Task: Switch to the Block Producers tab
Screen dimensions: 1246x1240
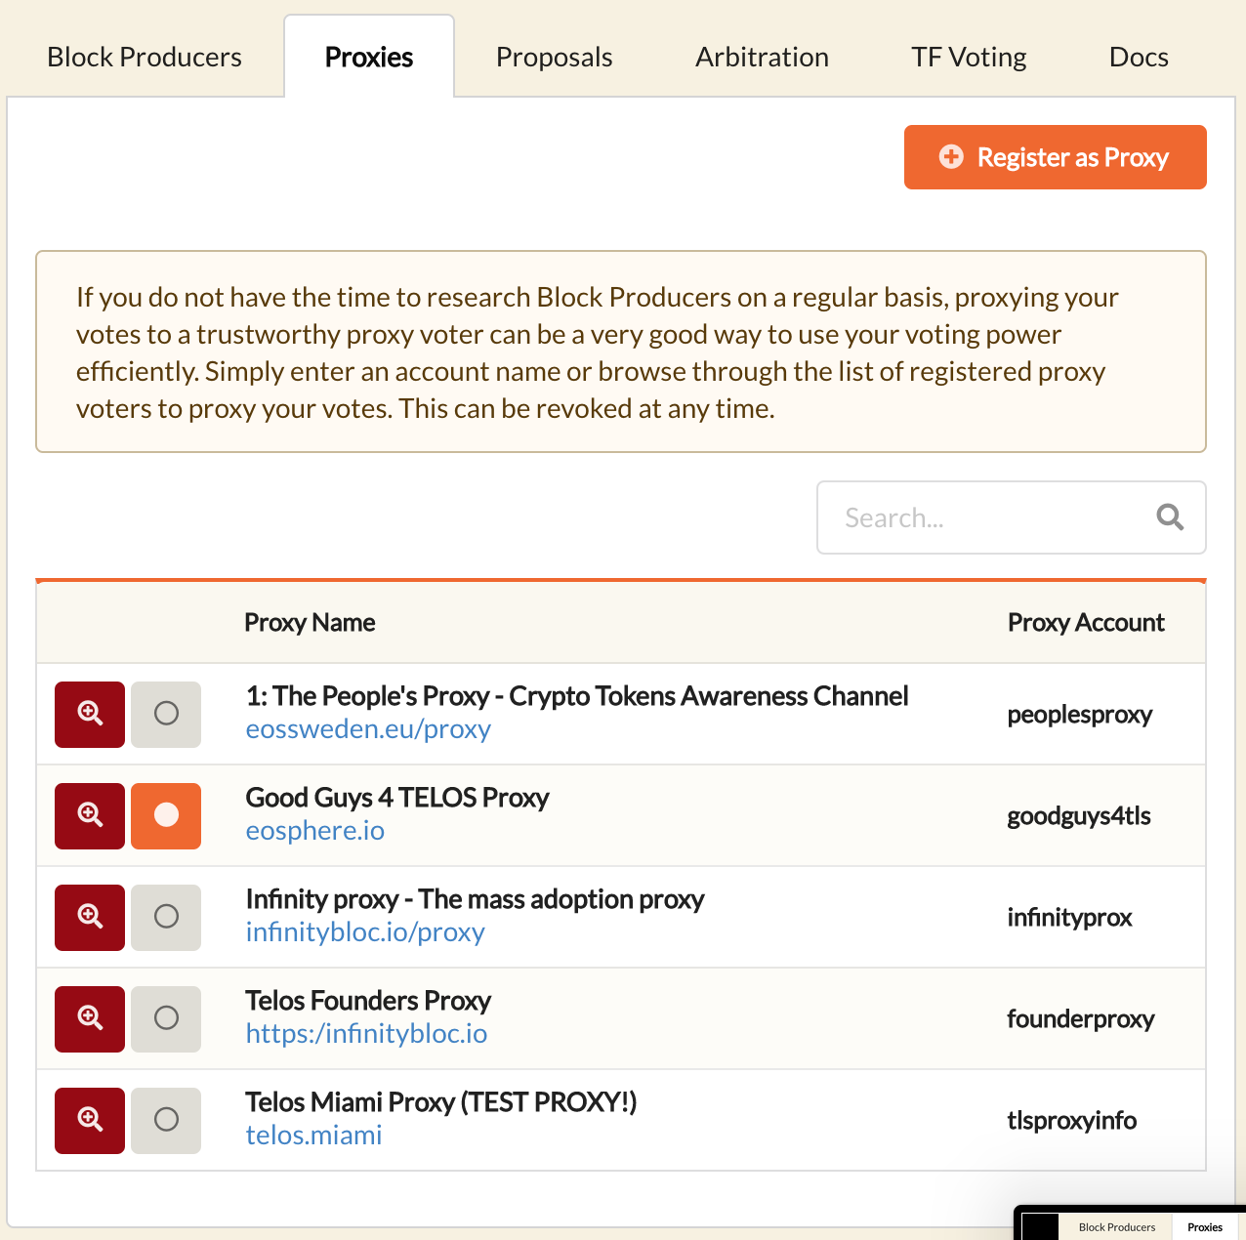Action: 145,58
